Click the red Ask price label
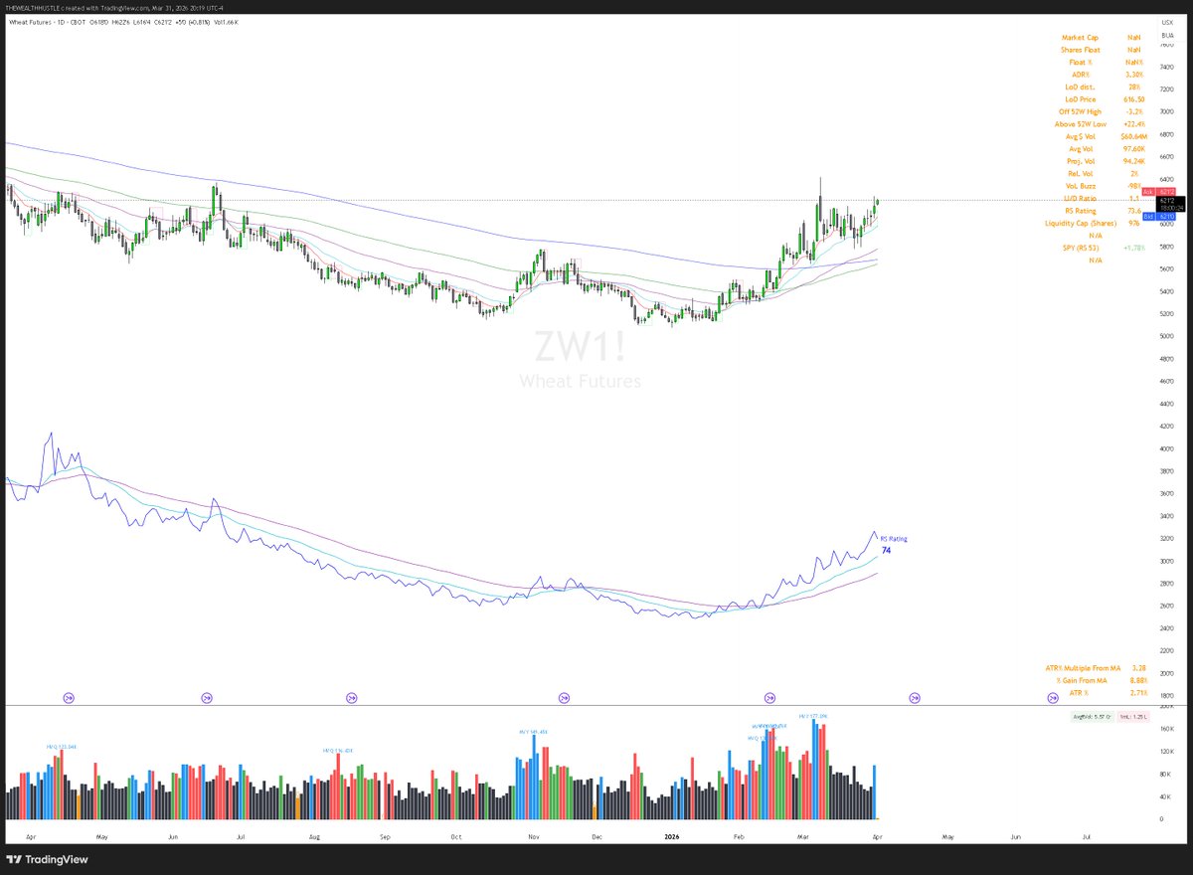Viewport: 1193px width, 875px height. click(x=1159, y=191)
